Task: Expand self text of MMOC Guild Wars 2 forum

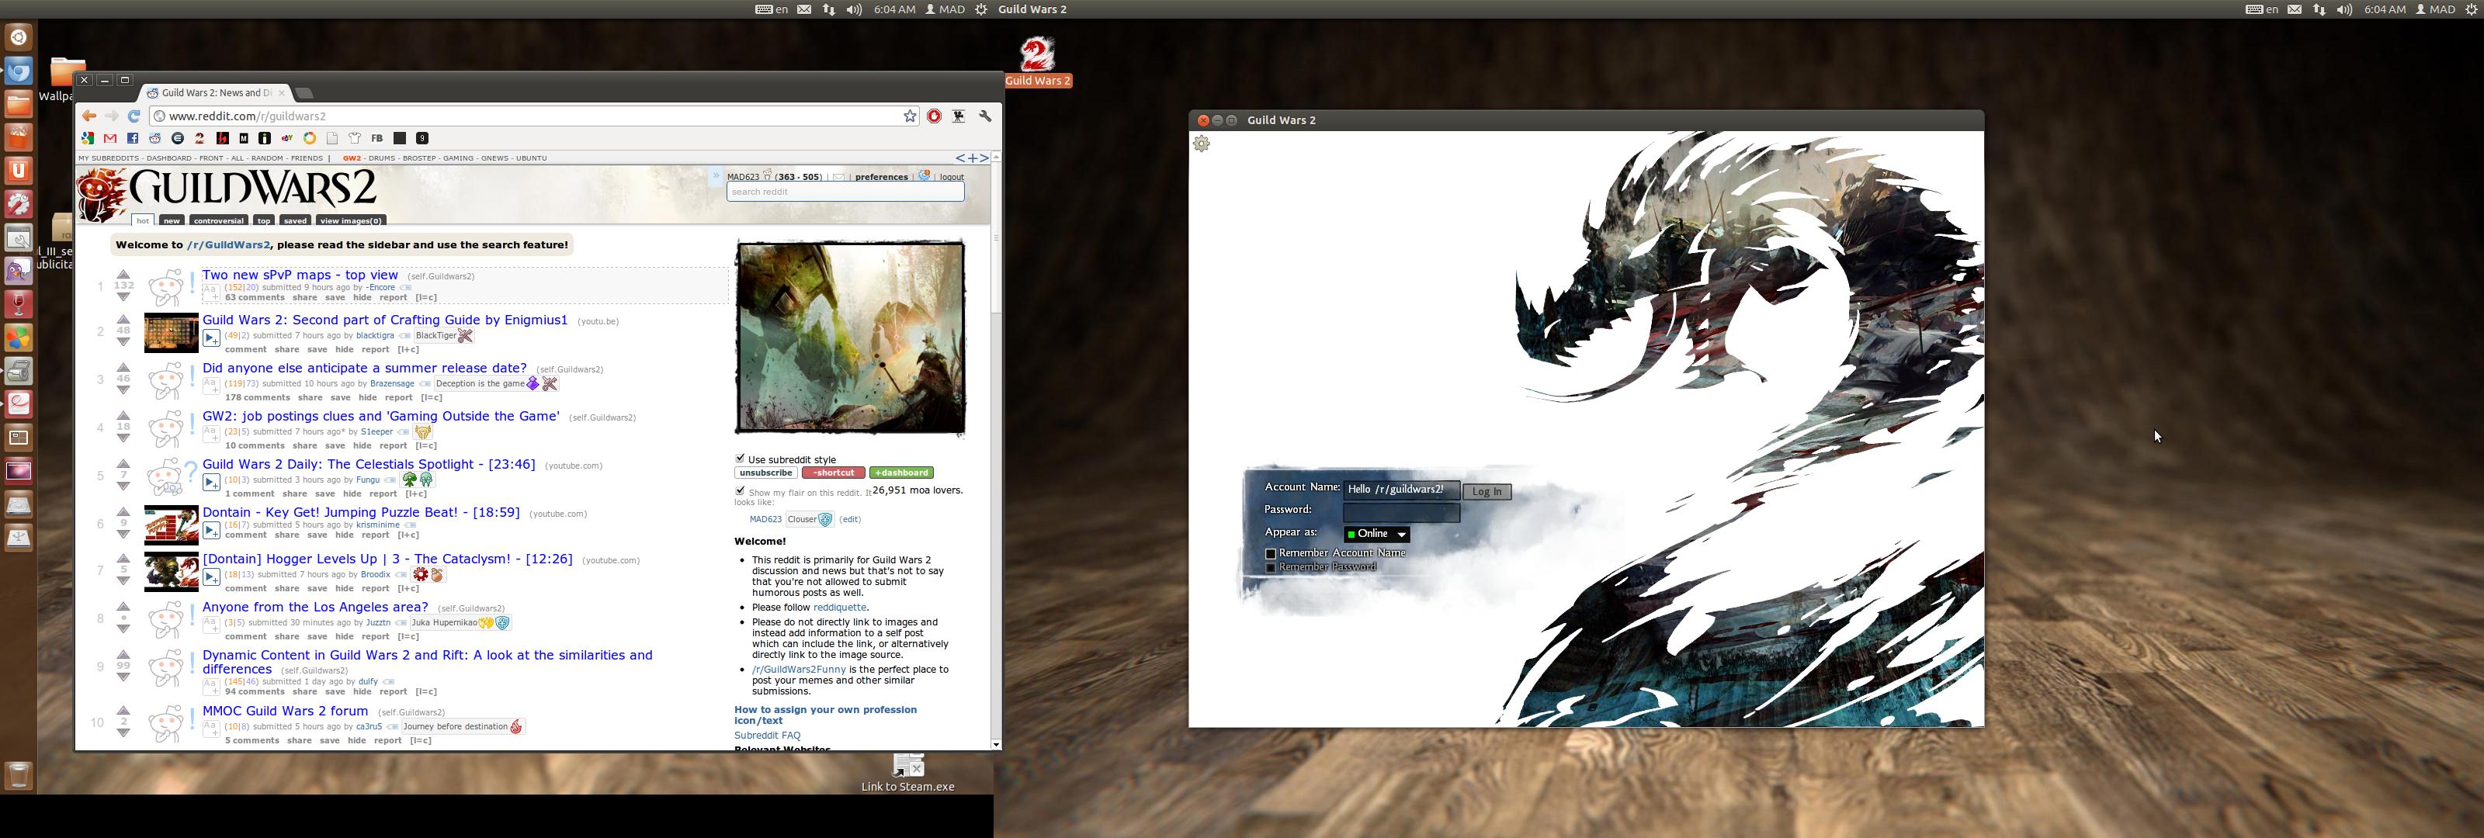Action: coord(211,728)
